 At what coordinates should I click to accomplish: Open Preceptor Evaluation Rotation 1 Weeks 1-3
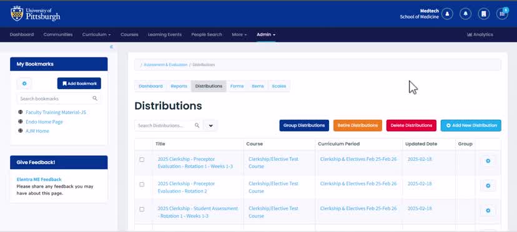click(195, 163)
